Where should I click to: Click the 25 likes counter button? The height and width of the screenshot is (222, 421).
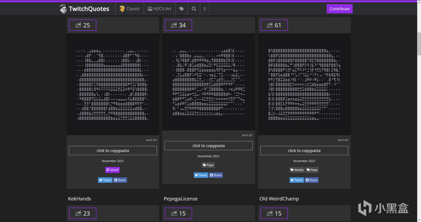coord(83,25)
